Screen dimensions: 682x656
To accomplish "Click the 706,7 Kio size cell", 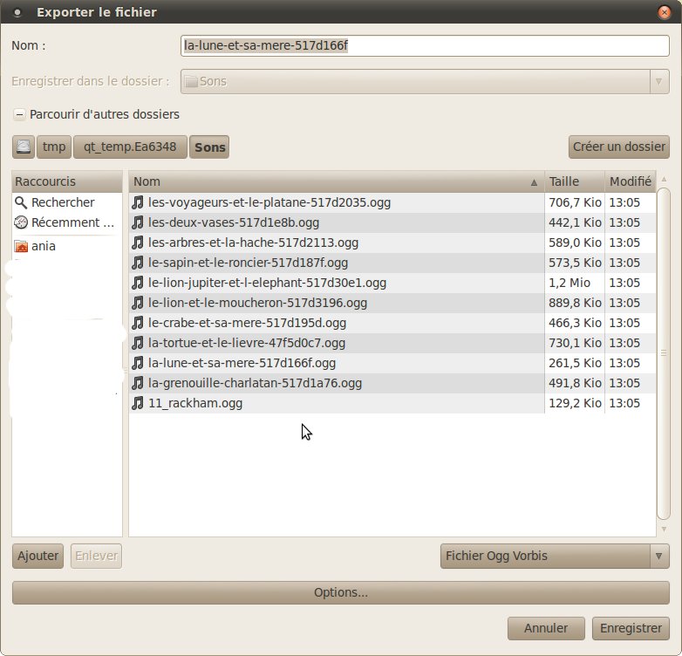I will 575,202.
